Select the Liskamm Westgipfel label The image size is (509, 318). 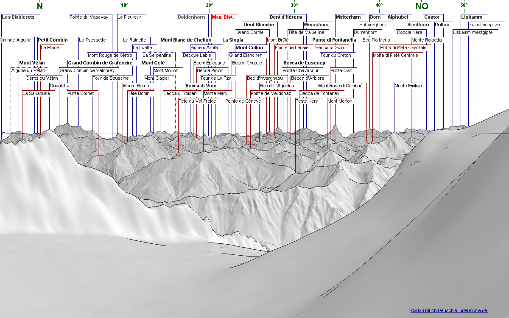coord(473,32)
